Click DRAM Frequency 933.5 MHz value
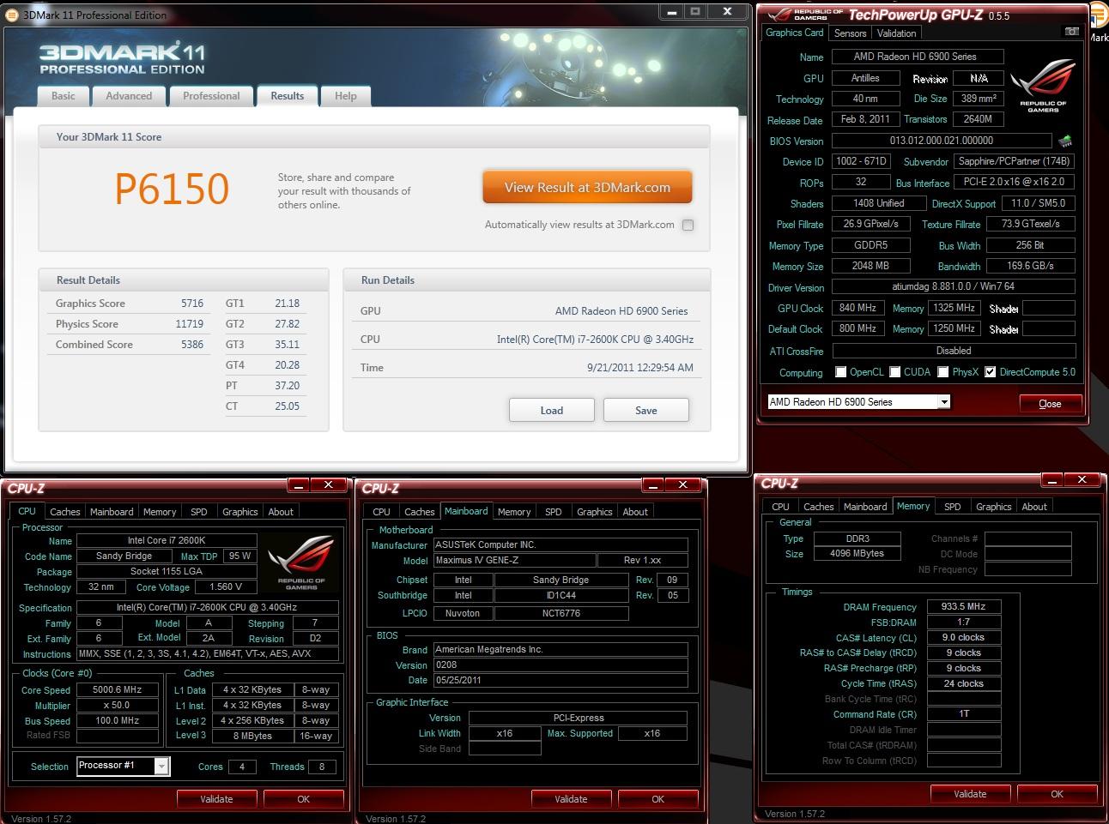1109x824 pixels. point(963,606)
